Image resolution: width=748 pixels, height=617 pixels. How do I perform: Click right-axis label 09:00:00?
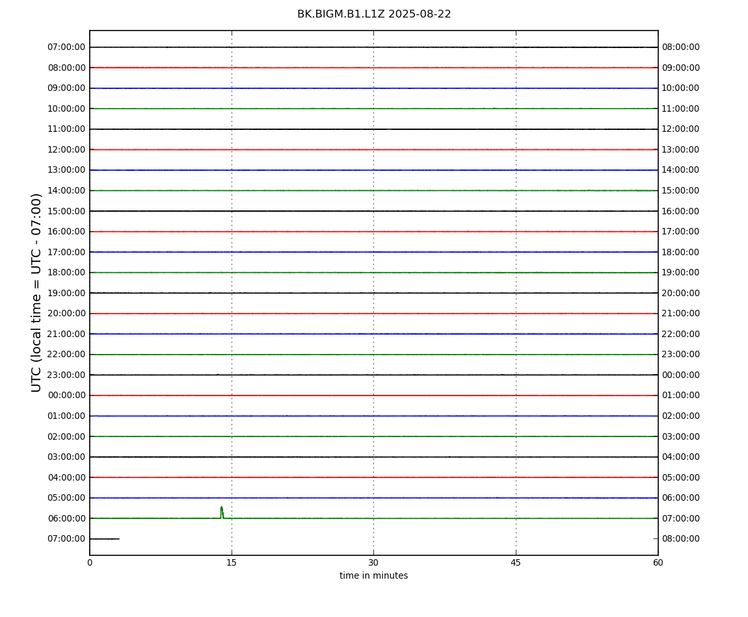681,68
